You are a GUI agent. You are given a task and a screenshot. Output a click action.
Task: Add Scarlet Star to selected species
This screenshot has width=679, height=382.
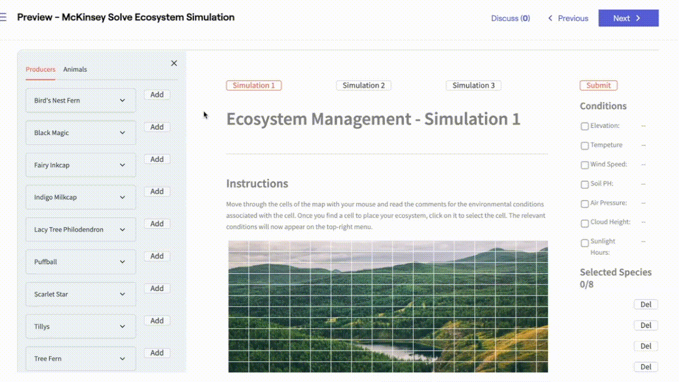coord(156,289)
